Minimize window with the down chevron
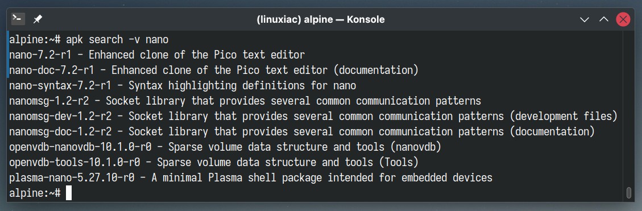642x211 pixels. tap(585, 19)
